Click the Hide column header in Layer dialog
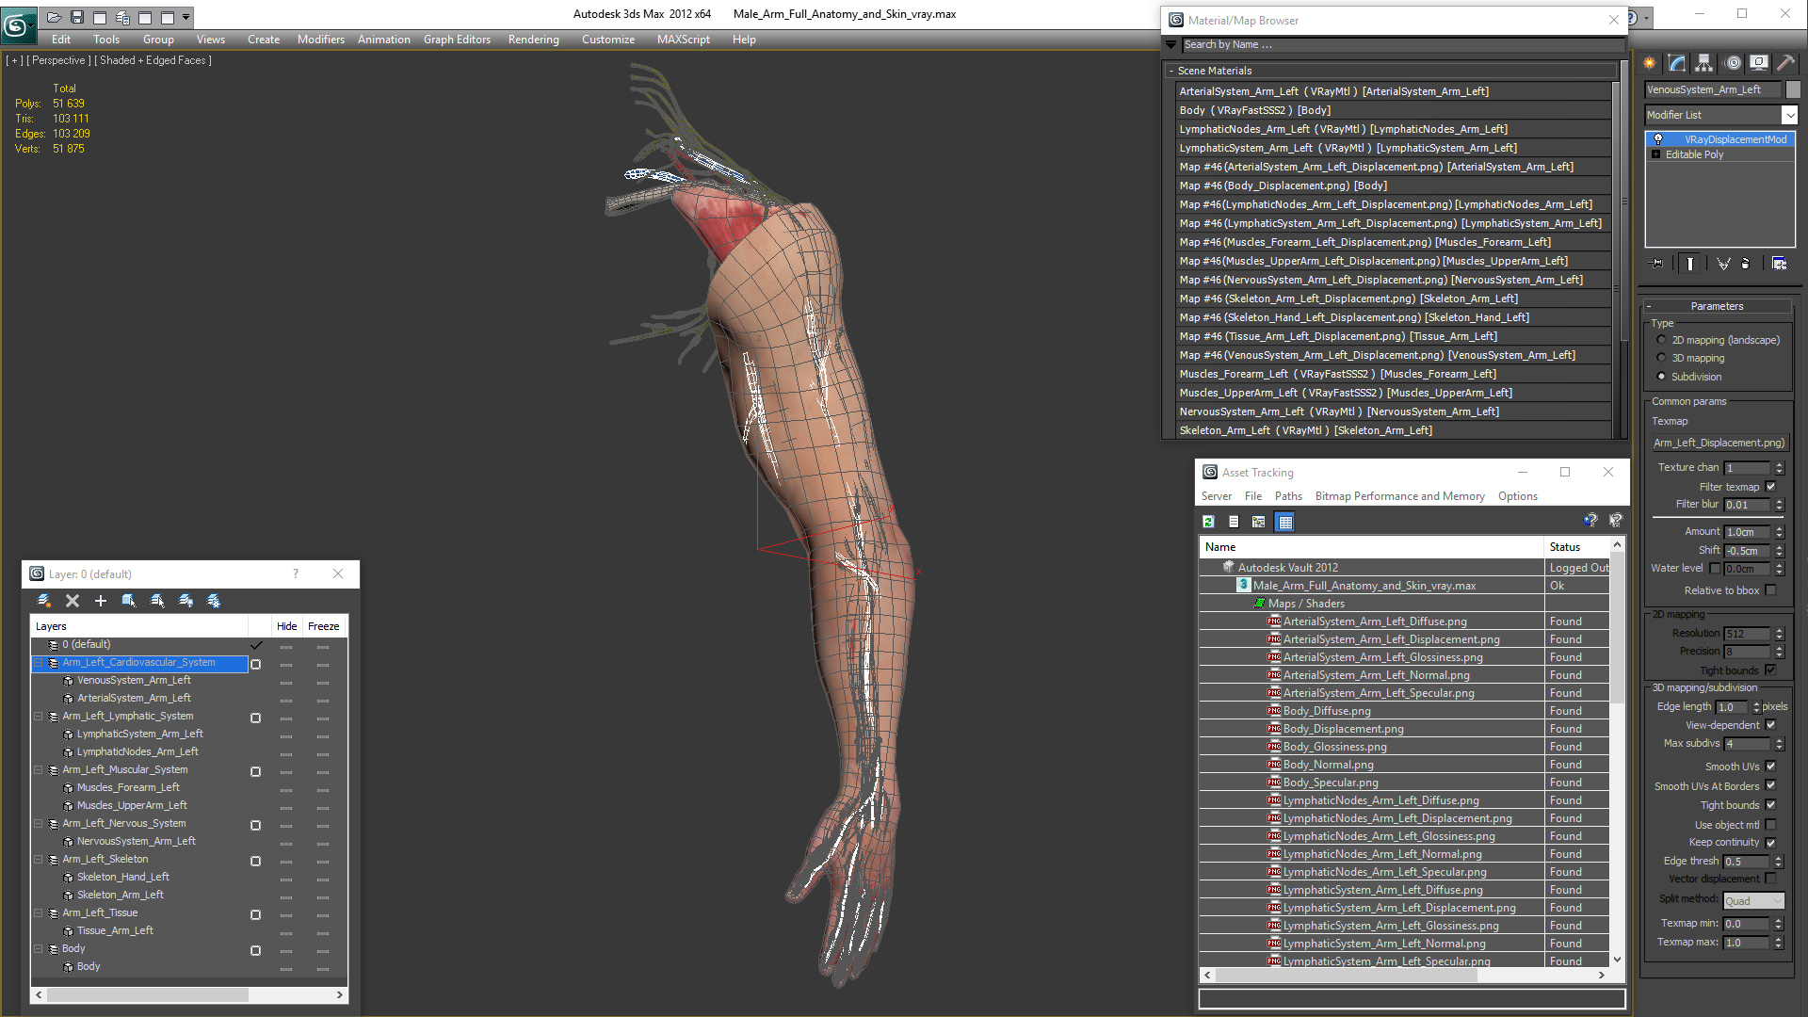 [x=286, y=626]
